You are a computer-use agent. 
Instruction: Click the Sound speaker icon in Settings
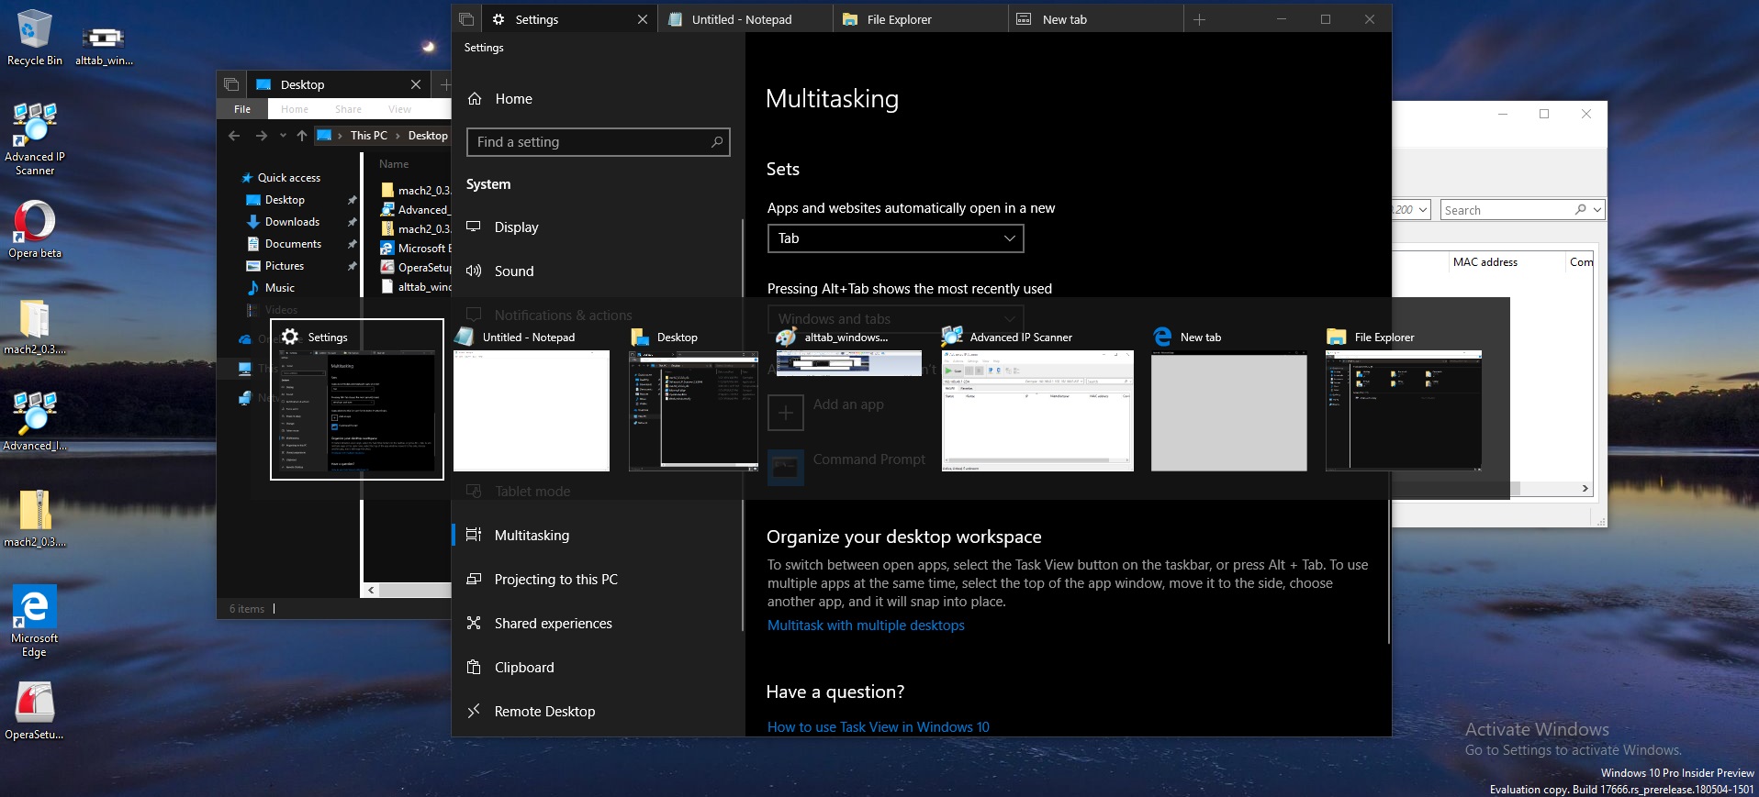(474, 271)
